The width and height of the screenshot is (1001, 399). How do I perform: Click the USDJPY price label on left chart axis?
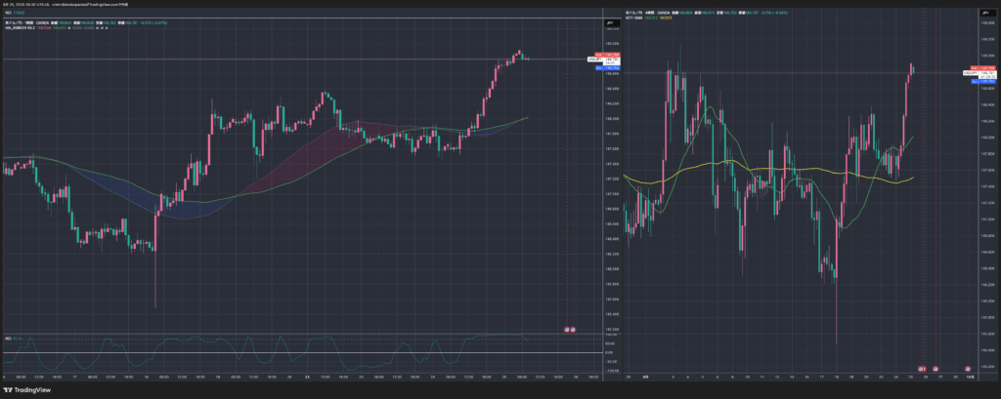coord(594,60)
